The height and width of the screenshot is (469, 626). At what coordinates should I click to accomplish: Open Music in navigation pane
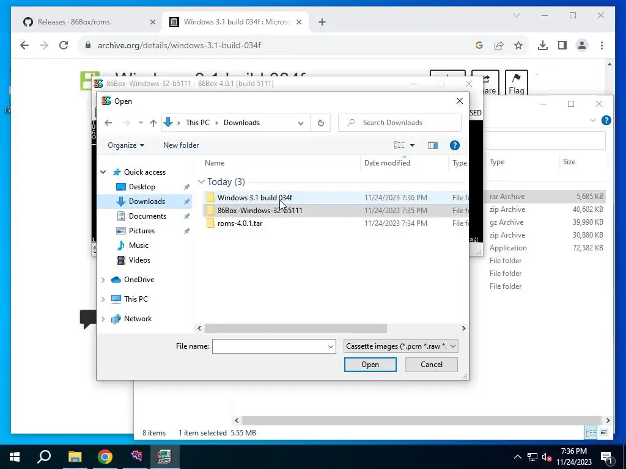coord(139,245)
